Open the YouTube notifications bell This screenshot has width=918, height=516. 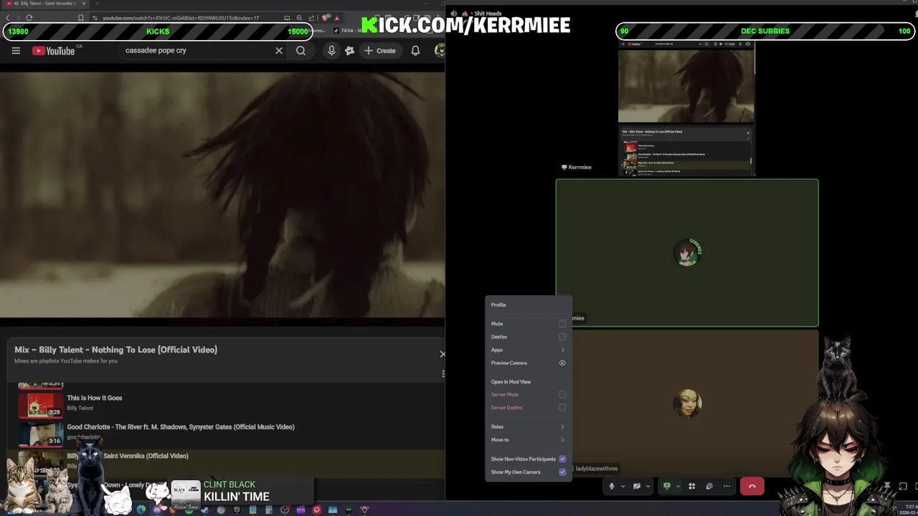[415, 51]
